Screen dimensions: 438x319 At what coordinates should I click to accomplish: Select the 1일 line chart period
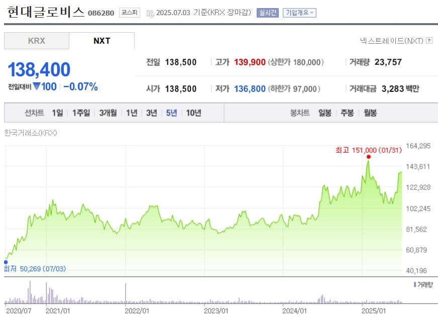pos(57,113)
